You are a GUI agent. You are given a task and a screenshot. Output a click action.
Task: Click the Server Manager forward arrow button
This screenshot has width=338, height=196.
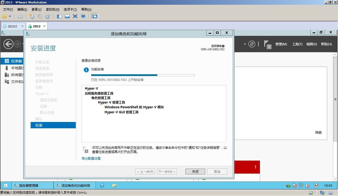(17, 44)
